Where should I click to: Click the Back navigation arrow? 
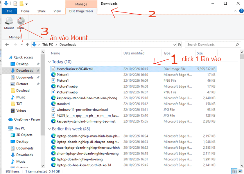7,45
